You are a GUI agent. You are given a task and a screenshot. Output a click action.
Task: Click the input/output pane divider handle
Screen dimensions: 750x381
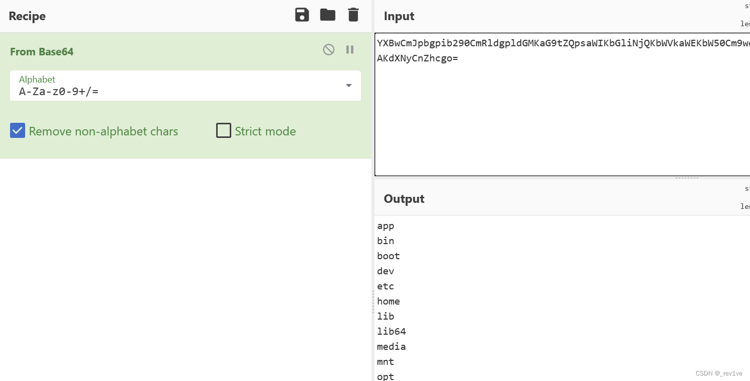[687, 178]
